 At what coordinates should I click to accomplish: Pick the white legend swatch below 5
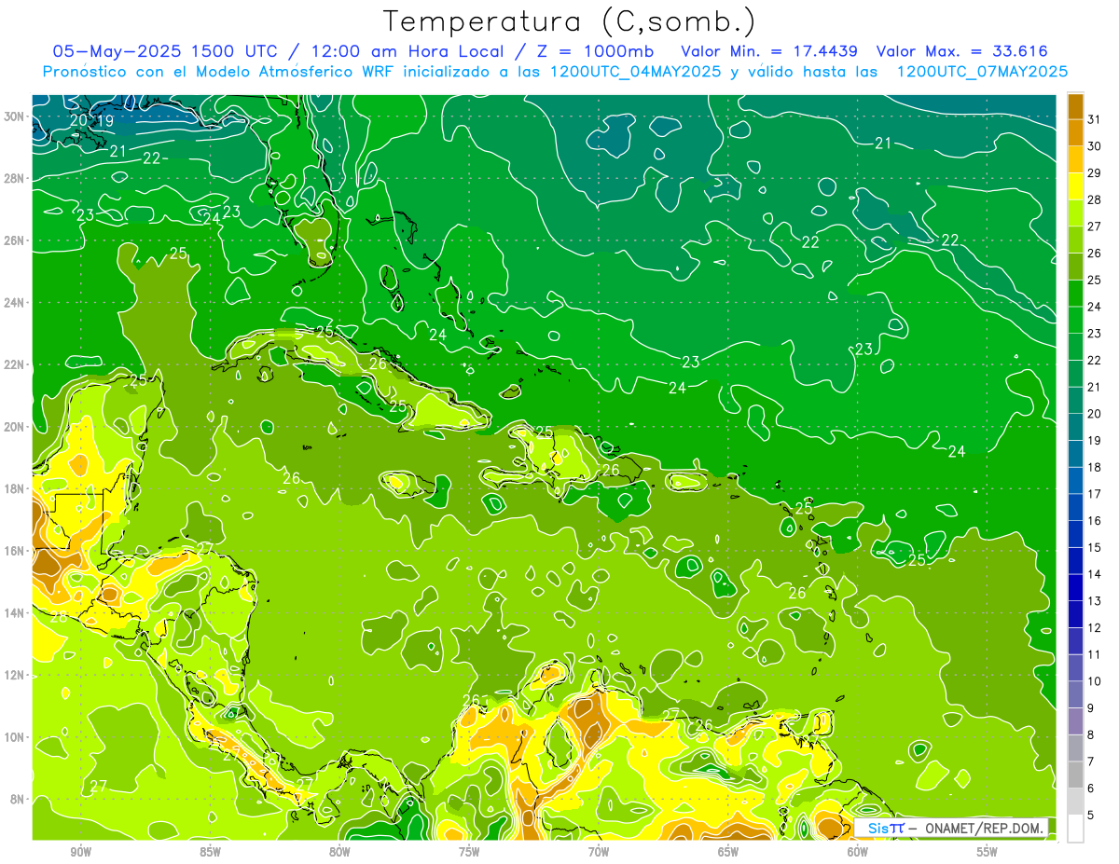pyautogui.click(x=1075, y=829)
